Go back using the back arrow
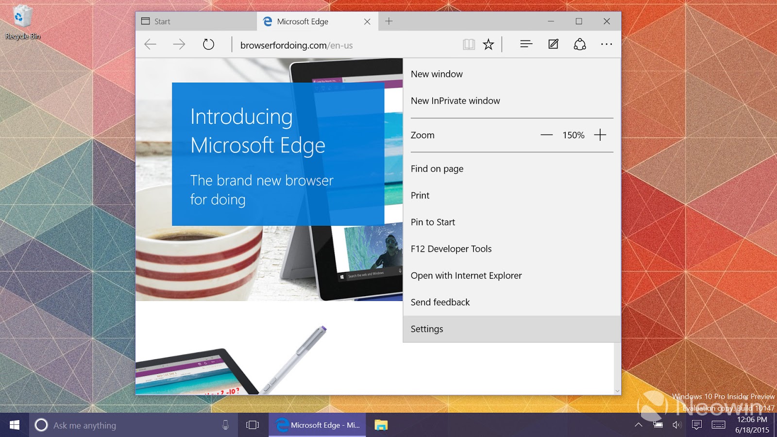Image resolution: width=777 pixels, height=437 pixels. 151,45
